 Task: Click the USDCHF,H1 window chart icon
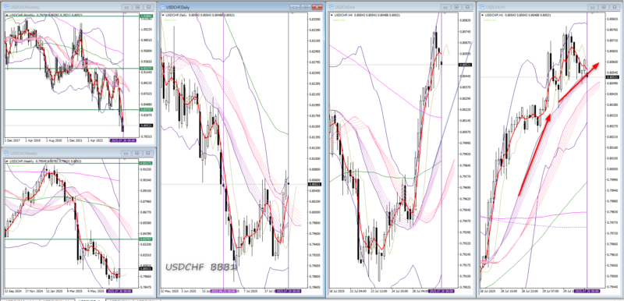coord(482,7)
